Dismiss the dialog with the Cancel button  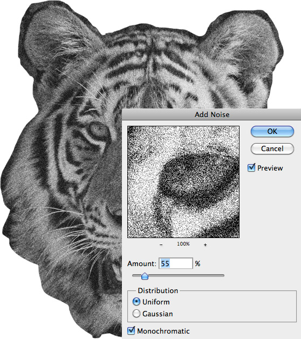[272, 148]
